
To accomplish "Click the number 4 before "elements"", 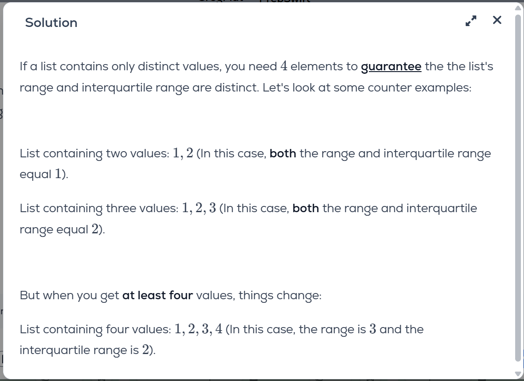I will coord(284,66).
